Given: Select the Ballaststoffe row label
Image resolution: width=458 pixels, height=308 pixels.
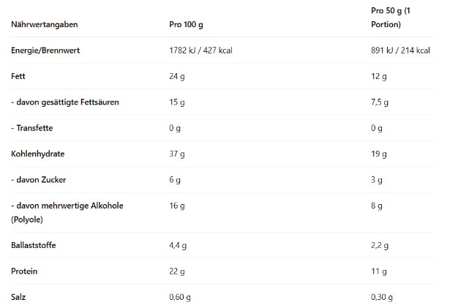Looking at the screenshot, I should [x=34, y=245].
